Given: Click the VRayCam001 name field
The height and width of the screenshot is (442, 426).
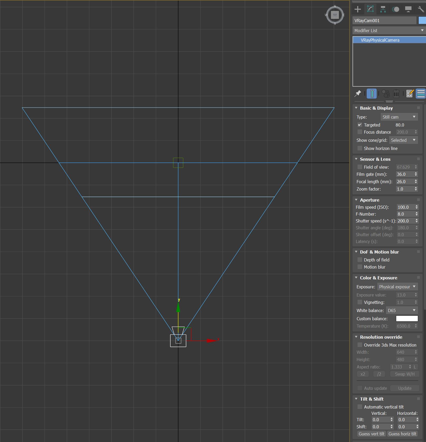Looking at the screenshot, I should click(384, 21).
